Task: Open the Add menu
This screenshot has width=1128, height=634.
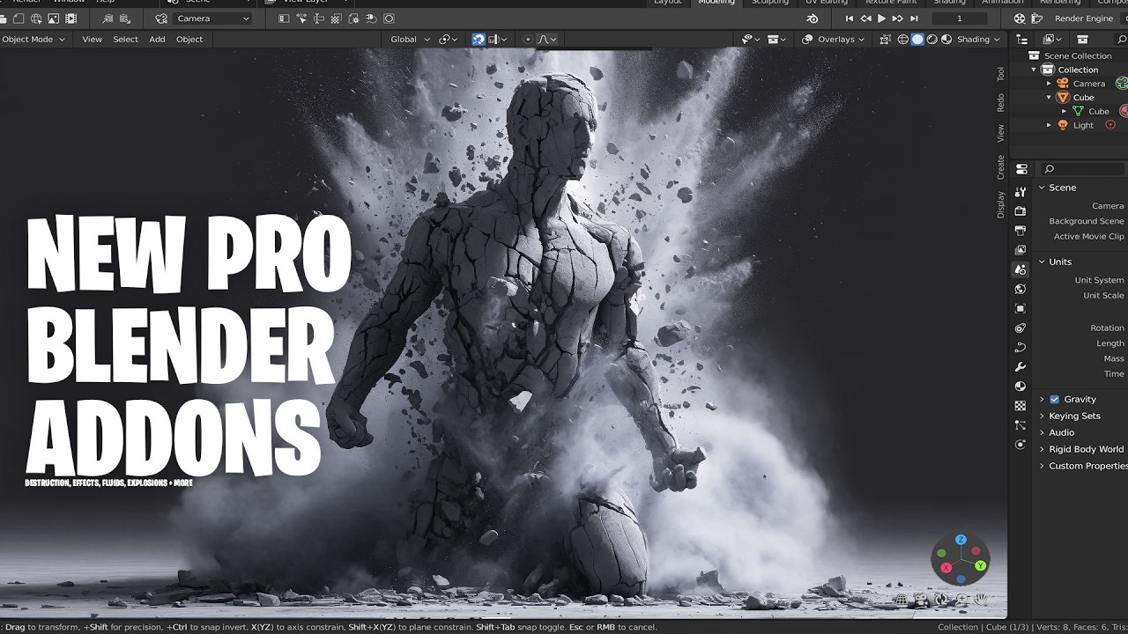Action: tap(157, 39)
